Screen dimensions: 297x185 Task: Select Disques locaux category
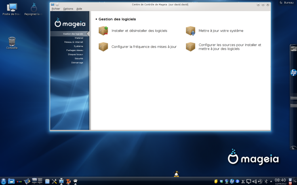click(x=75, y=55)
